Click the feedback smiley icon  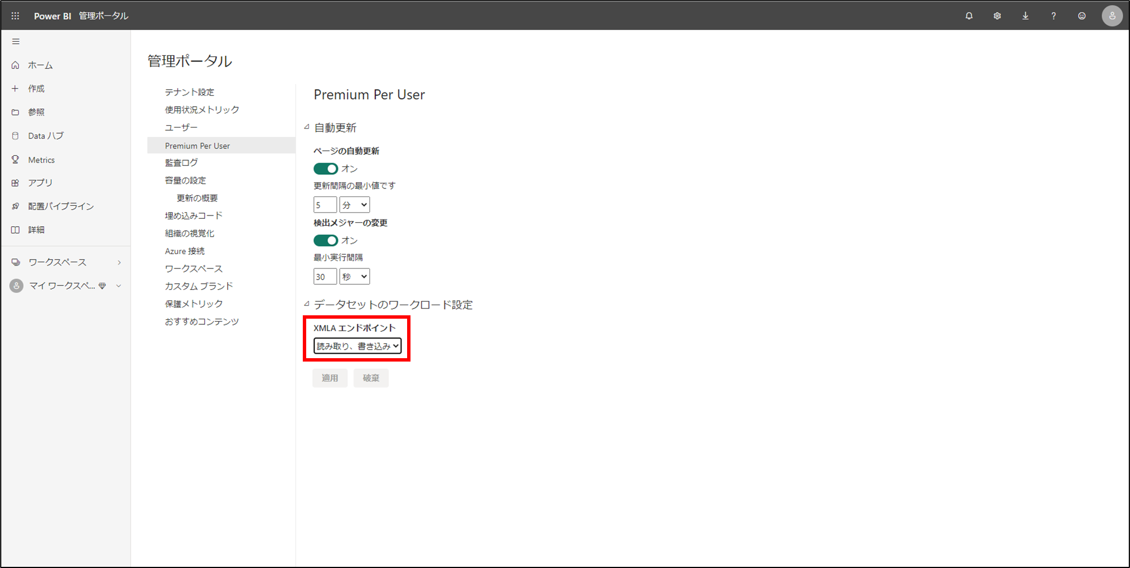(1082, 16)
